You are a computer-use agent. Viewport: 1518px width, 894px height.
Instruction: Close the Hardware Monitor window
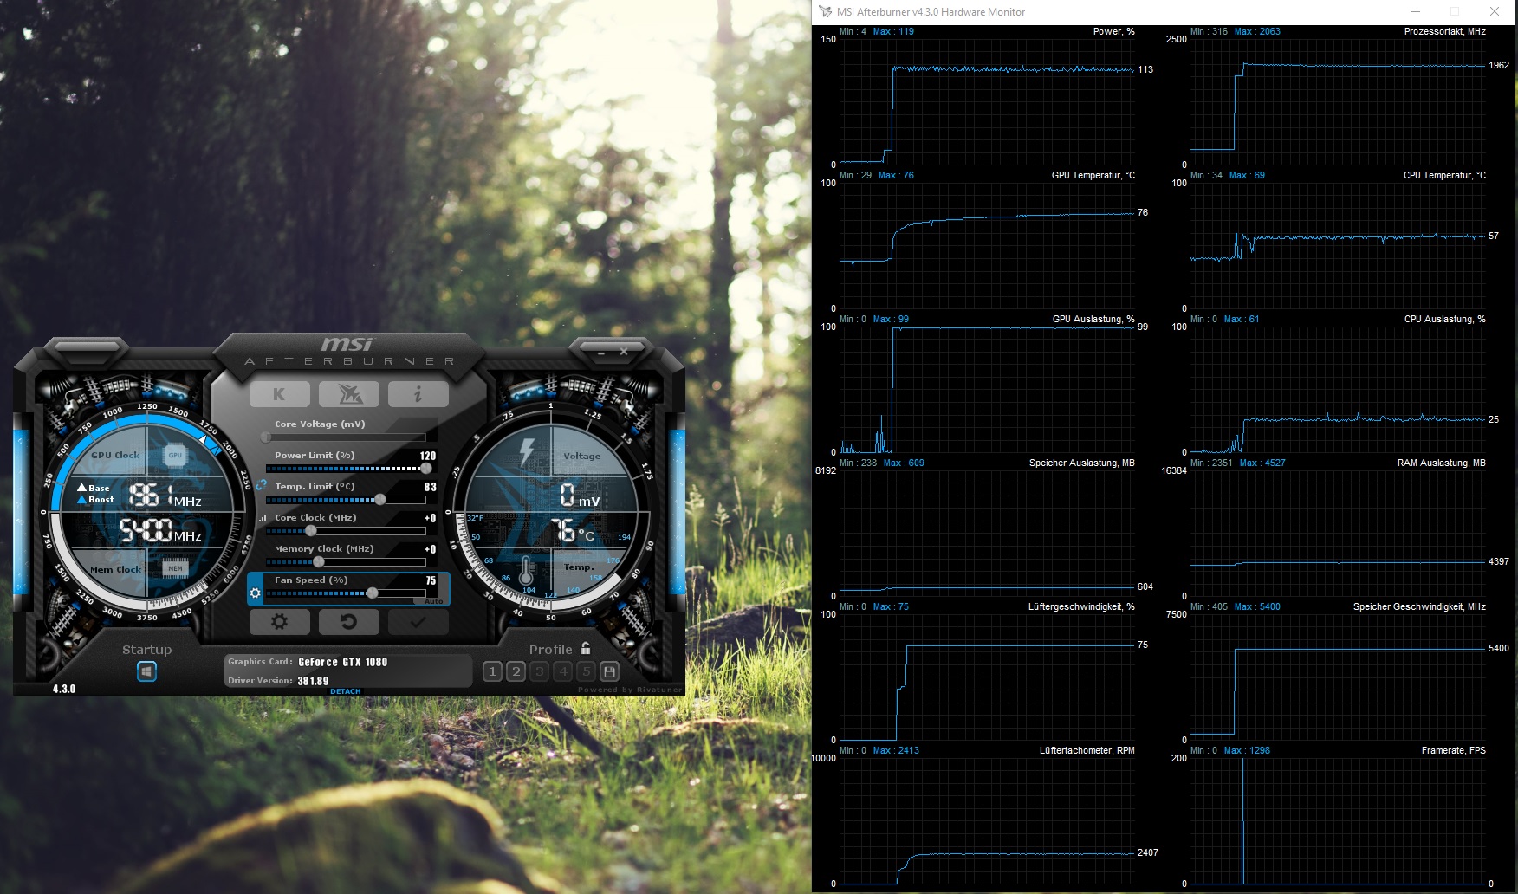[x=1495, y=12]
